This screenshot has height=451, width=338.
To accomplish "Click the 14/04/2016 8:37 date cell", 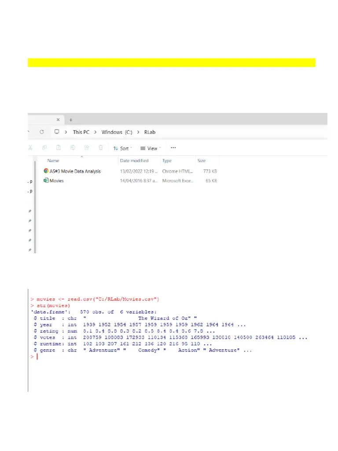I will [139, 181].
